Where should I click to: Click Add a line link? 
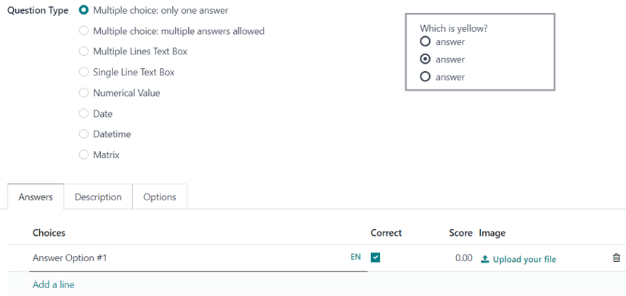tap(53, 284)
